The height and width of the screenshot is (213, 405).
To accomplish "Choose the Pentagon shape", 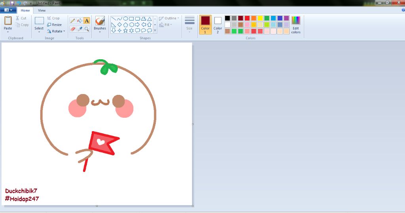I will click(125, 25).
